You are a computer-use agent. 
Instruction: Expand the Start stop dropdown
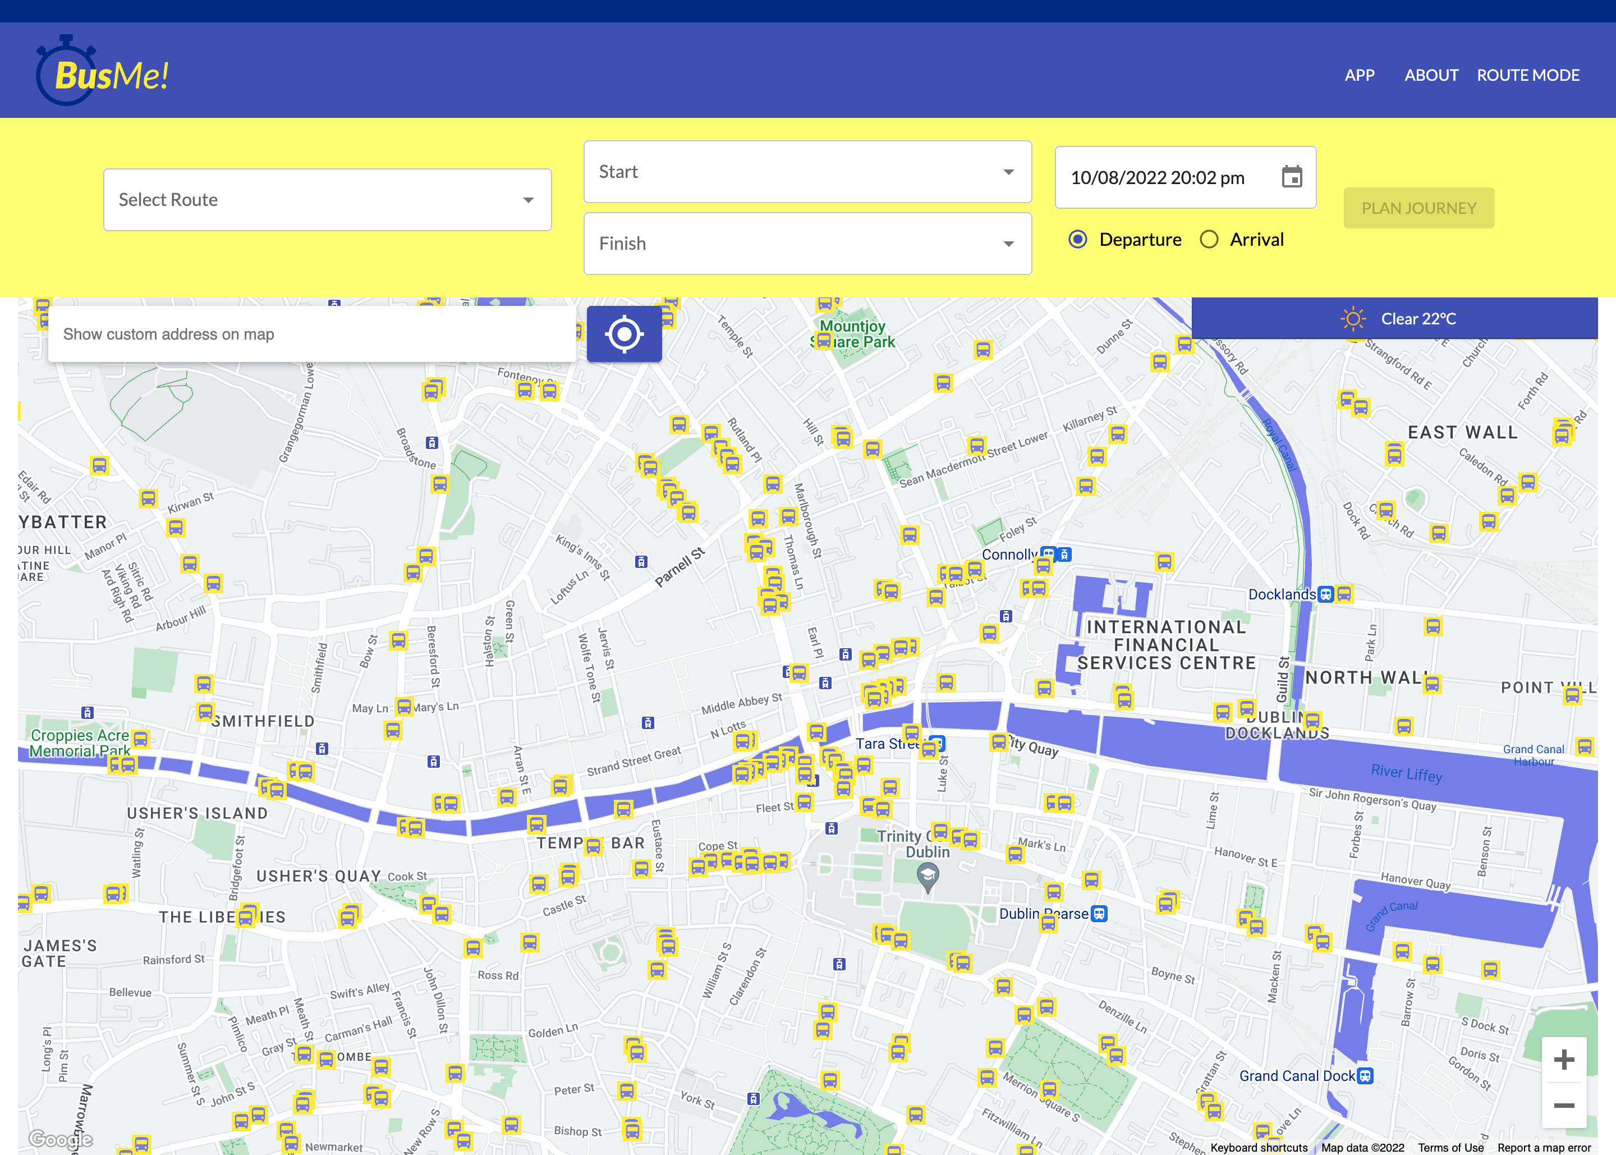click(x=807, y=172)
